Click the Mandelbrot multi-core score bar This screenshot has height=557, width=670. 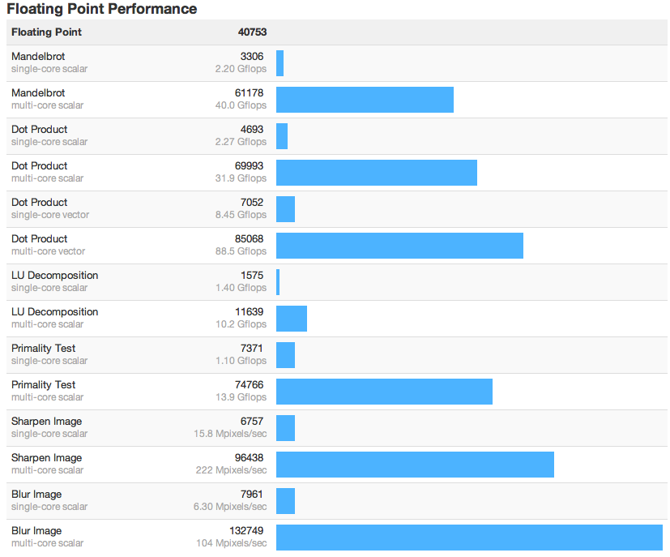pyautogui.click(x=365, y=100)
